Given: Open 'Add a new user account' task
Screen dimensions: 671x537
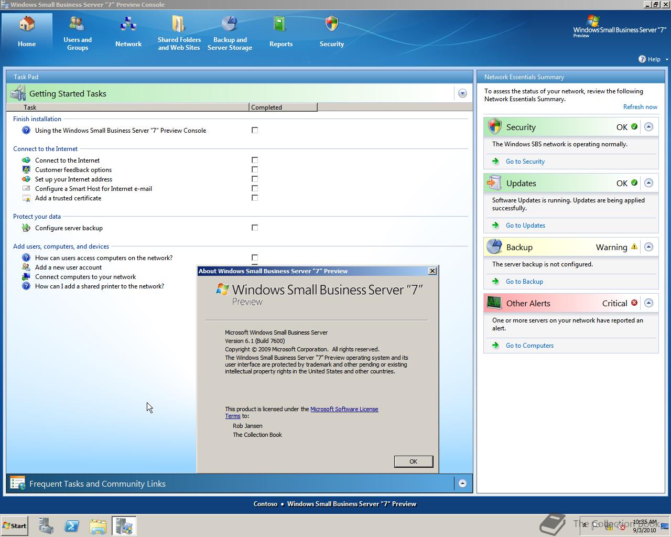Looking at the screenshot, I should coord(68,267).
